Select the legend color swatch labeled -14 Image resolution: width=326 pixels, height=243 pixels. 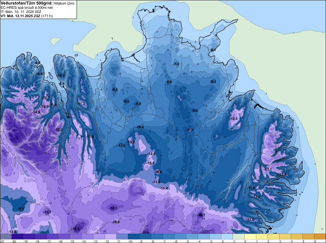tap(87, 237)
